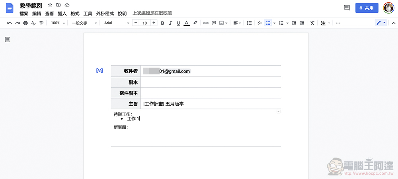Open the editing mode pencil dropdown
The width and height of the screenshot is (398, 179).
click(381, 23)
